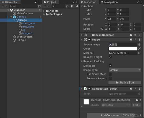Screen dimensions: 144x118
Task: Select the Project tab
Action: (x=50, y=2)
